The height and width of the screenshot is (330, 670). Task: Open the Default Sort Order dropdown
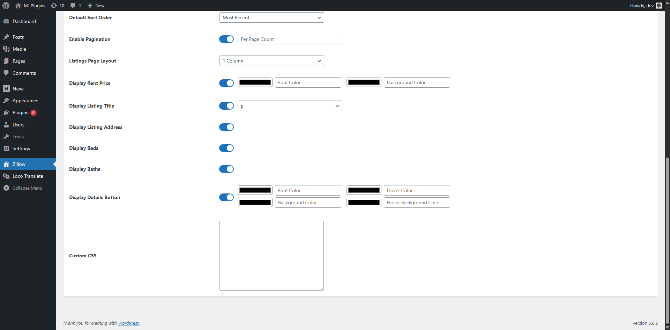[x=272, y=17]
